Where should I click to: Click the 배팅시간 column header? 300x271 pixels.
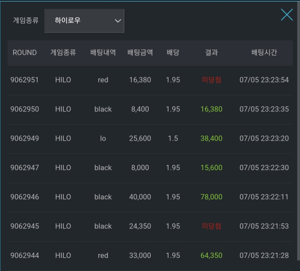[264, 52]
